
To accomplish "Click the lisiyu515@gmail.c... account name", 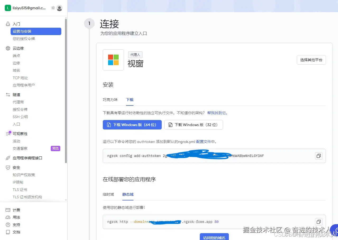I will point(29,8).
